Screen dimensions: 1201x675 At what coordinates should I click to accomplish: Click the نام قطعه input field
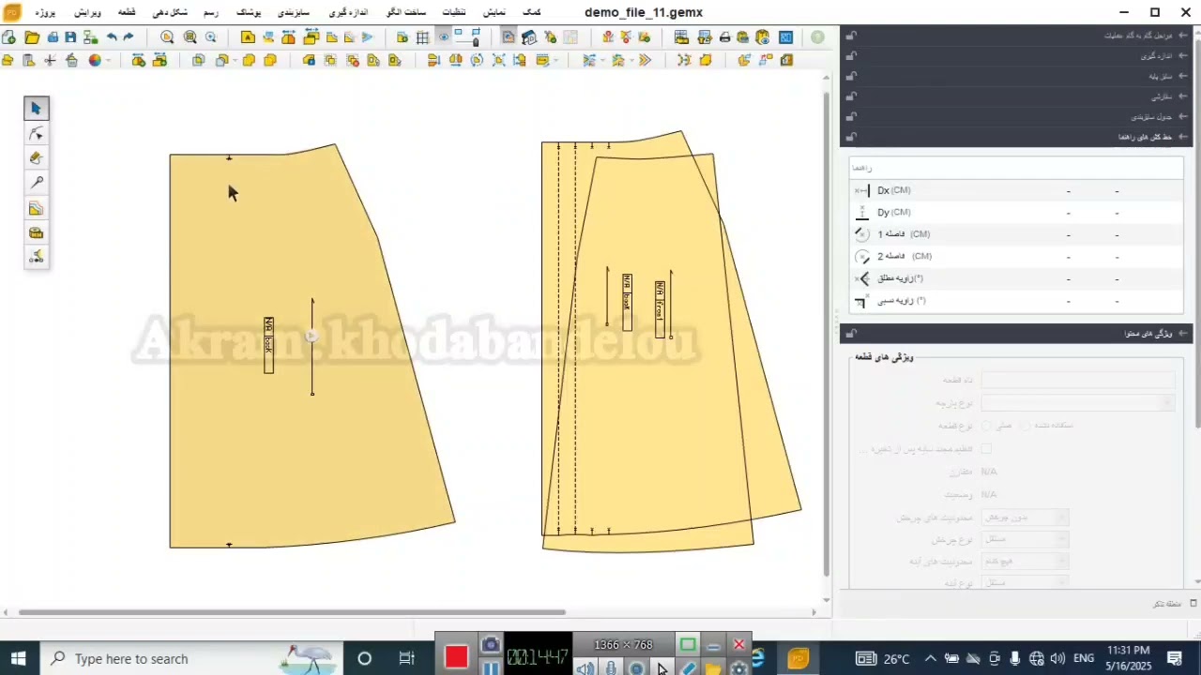pos(1078,380)
